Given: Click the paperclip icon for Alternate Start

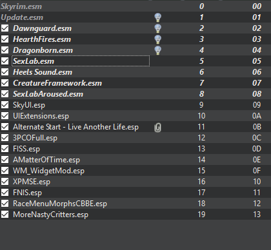Looking at the screenshot, I should tap(157, 127).
